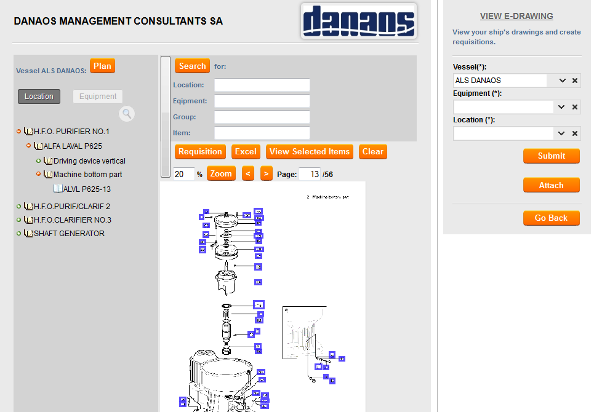Viewport: 594px width, 412px height.
Task: Switch to the Equipment tab
Action: (x=98, y=97)
